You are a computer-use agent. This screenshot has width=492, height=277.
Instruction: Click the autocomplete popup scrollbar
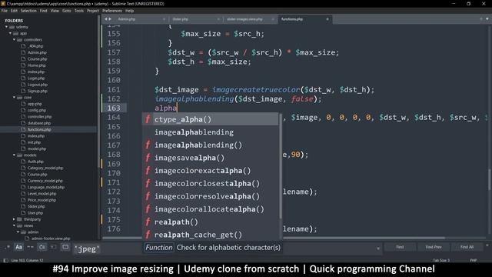pyautogui.click(x=280, y=166)
